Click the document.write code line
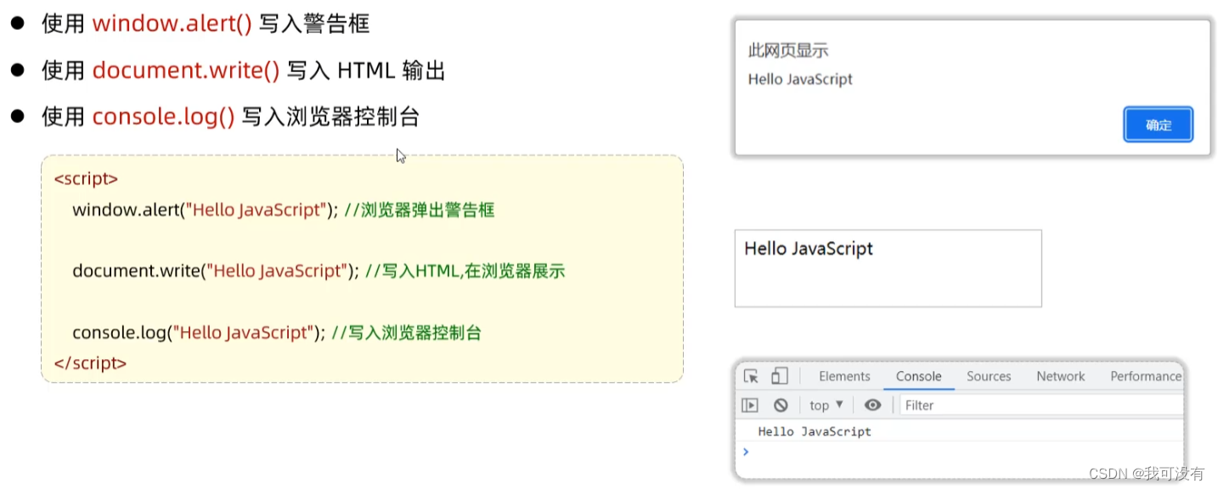 (x=319, y=271)
